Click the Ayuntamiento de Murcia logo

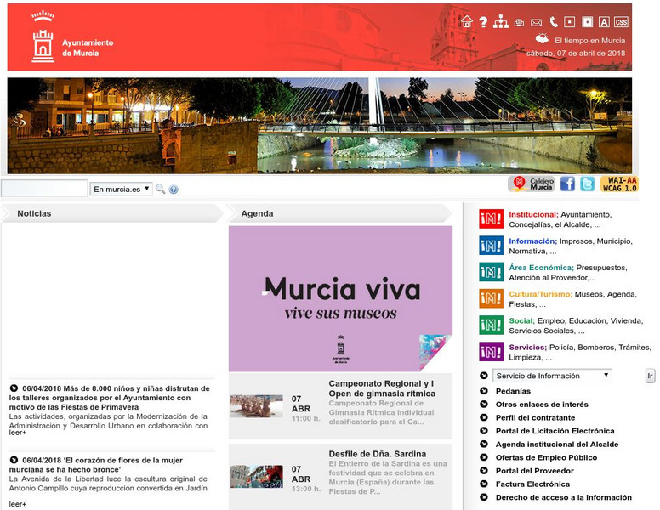pyautogui.click(x=72, y=37)
